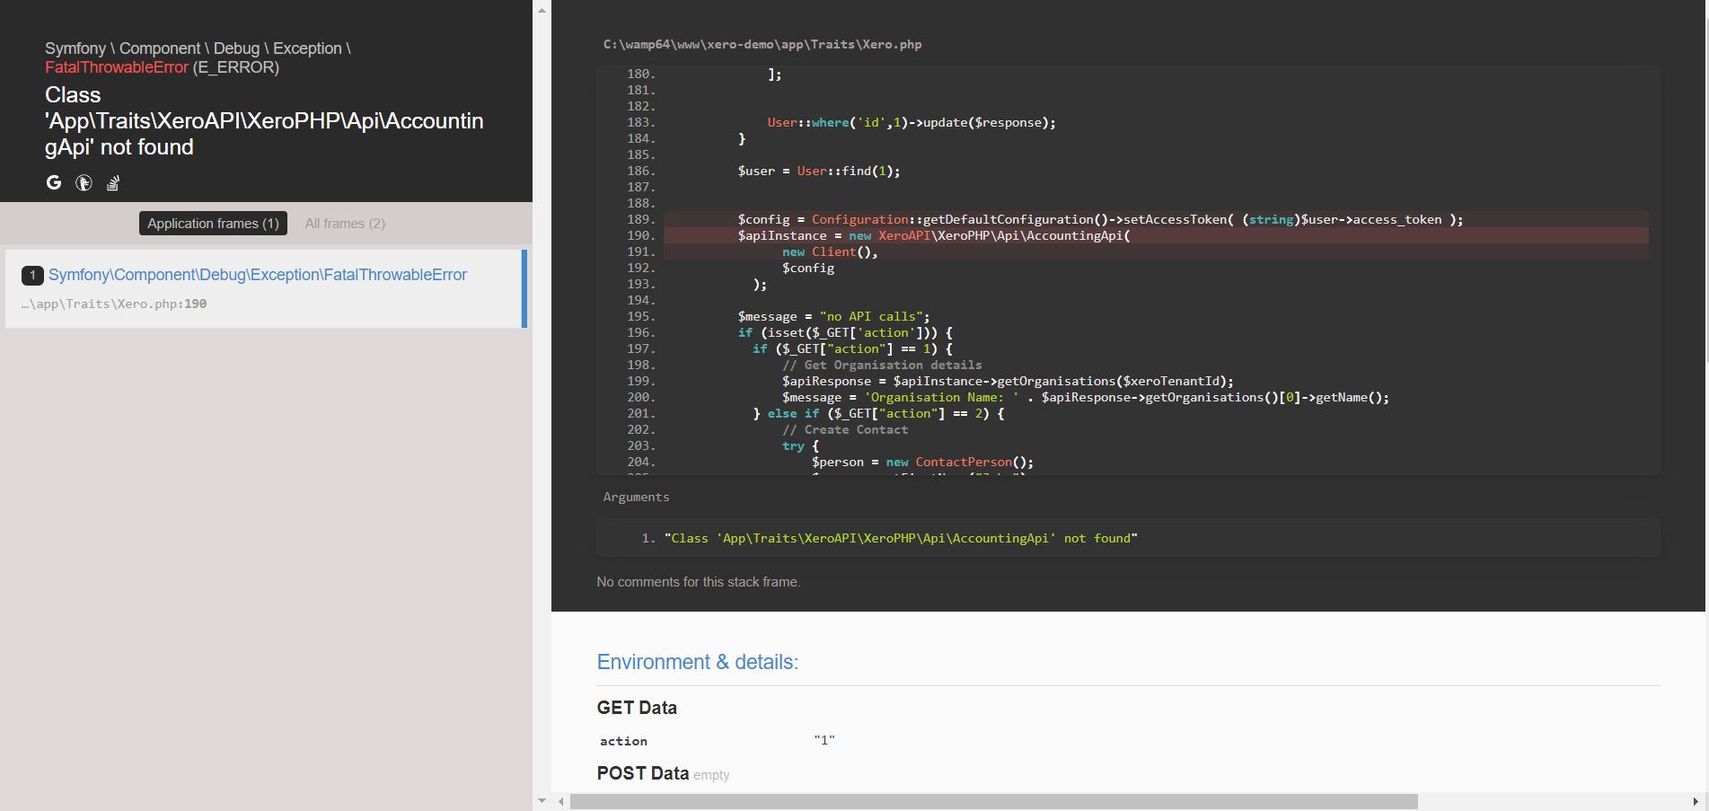Click frame number badge 1
The height and width of the screenshot is (811, 1709).
pos(32,275)
